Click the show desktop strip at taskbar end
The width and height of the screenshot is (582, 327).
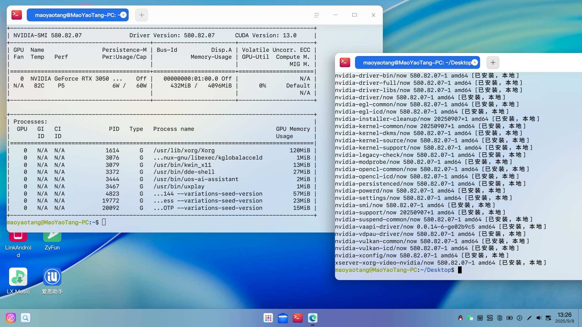tap(580, 318)
